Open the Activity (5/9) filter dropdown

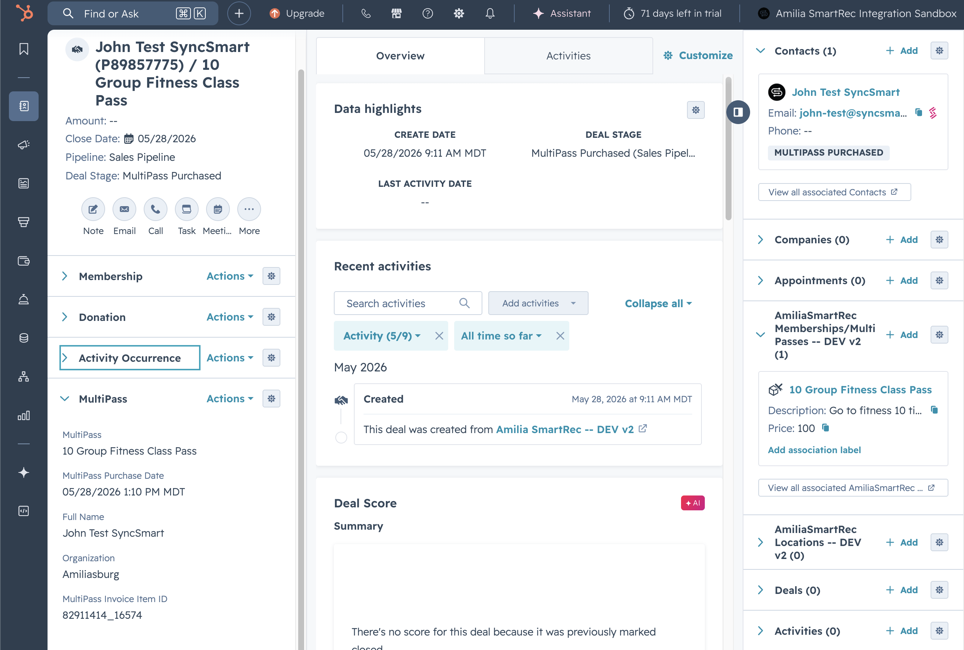click(x=382, y=336)
